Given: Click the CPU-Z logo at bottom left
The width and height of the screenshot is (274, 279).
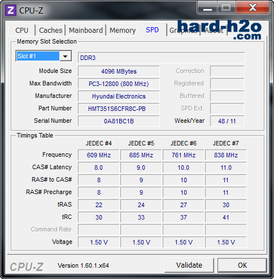Looking at the screenshot, I should (x=27, y=267).
